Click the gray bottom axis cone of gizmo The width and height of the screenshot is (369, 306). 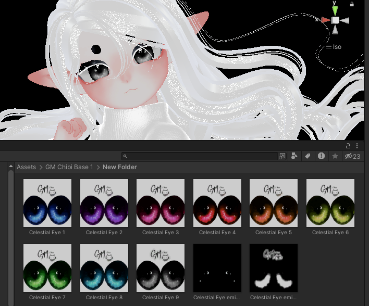335,29
